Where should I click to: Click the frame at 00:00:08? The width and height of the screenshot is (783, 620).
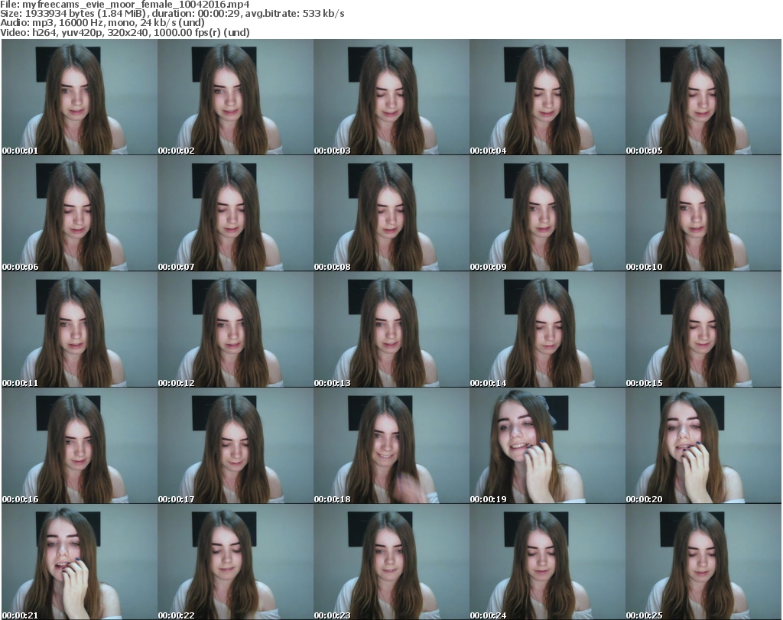(x=391, y=213)
